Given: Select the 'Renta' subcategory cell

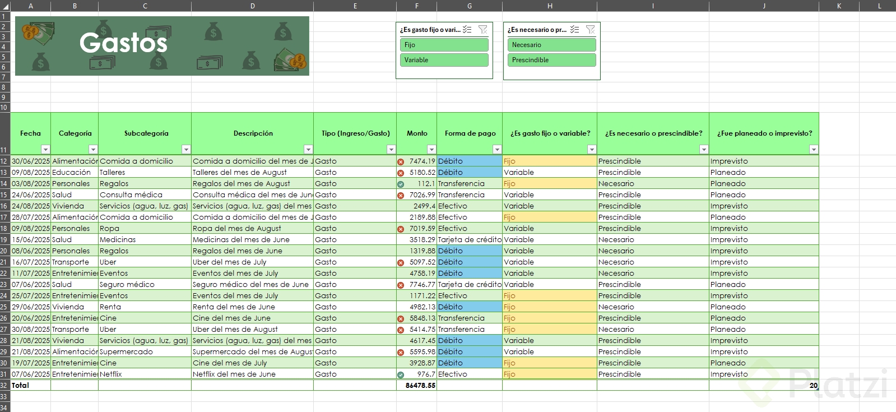Looking at the screenshot, I should coord(145,307).
